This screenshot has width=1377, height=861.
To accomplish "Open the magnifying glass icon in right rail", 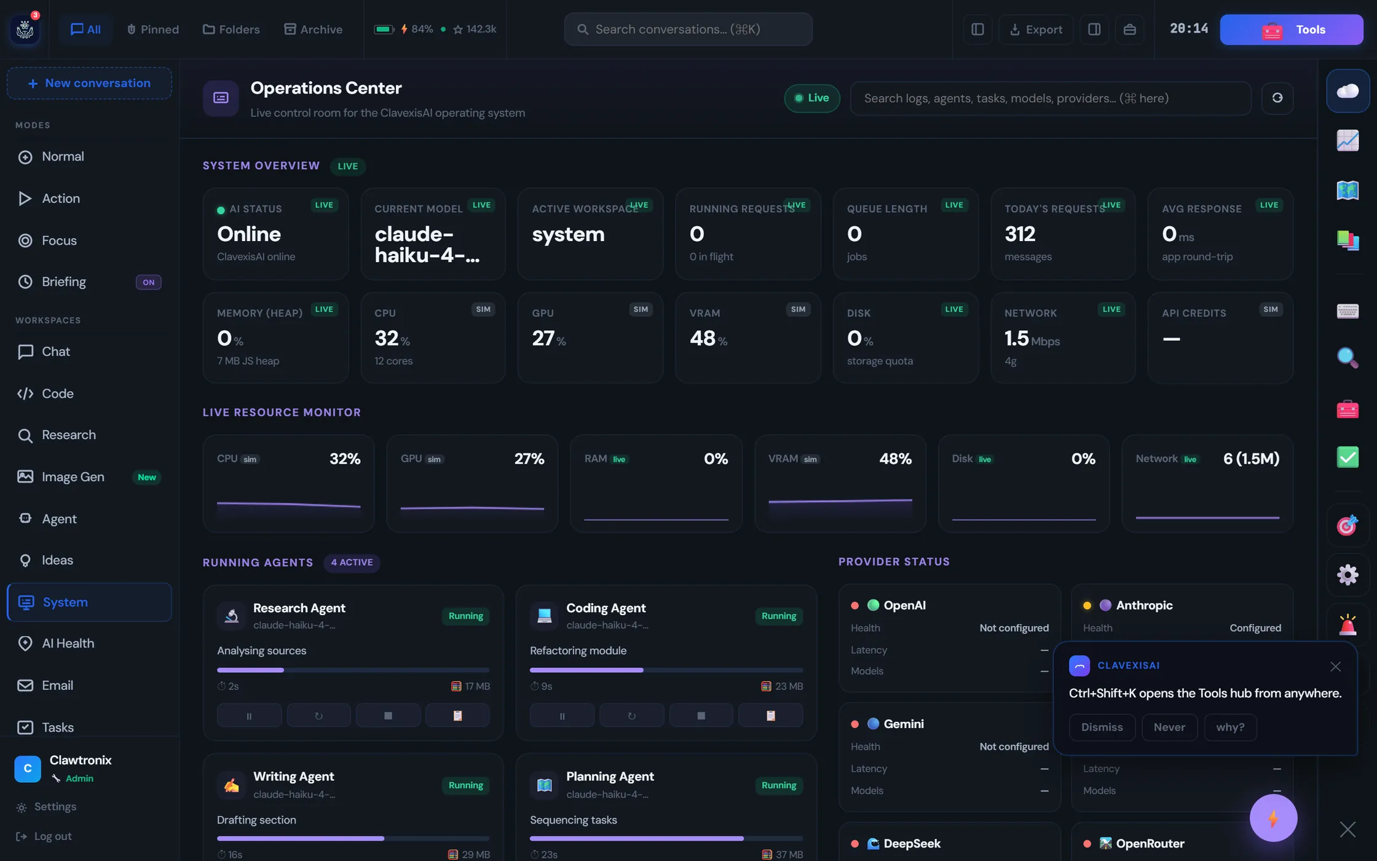I will pos(1347,357).
